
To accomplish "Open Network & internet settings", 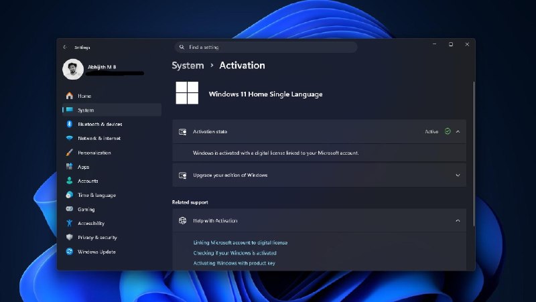I will (x=112, y=138).
